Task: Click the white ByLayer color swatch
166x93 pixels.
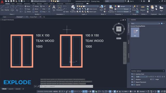Action: [x=119, y=6]
